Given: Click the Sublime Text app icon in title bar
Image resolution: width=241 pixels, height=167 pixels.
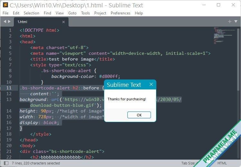Looking at the screenshot, I should tap(5, 5).
